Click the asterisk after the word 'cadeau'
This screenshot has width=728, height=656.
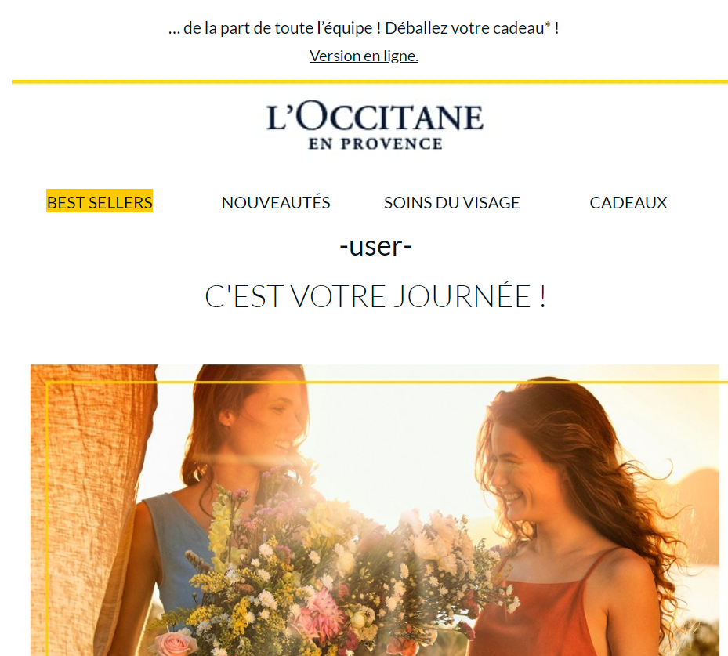548,24
